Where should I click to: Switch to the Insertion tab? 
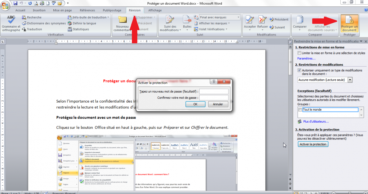click(x=39, y=10)
